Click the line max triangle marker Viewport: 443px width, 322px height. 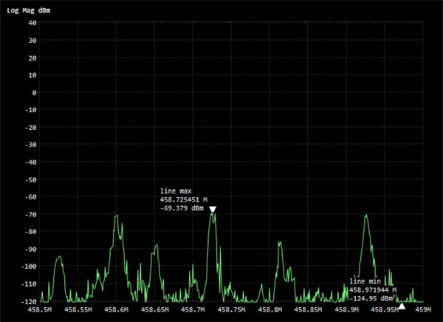tap(213, 210)
